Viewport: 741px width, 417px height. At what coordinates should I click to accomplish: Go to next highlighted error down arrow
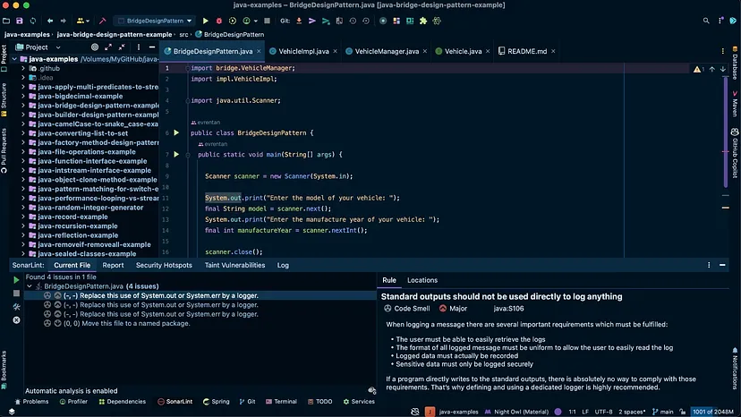click(723, 69)
